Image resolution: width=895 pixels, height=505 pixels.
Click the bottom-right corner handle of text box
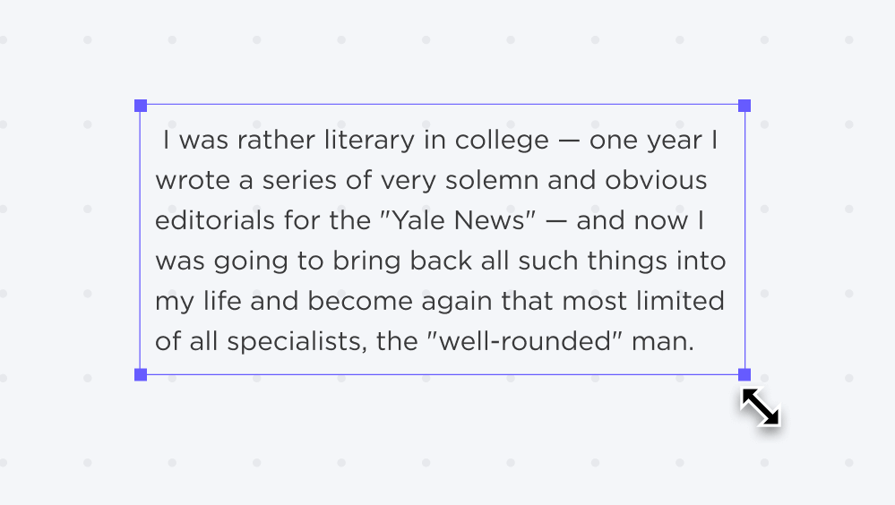coord(744,374)
